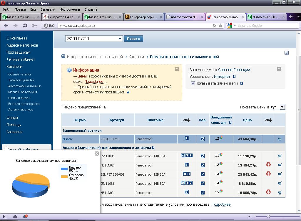
Task: Collapse the Информация panel
Action: click(177, 69)
